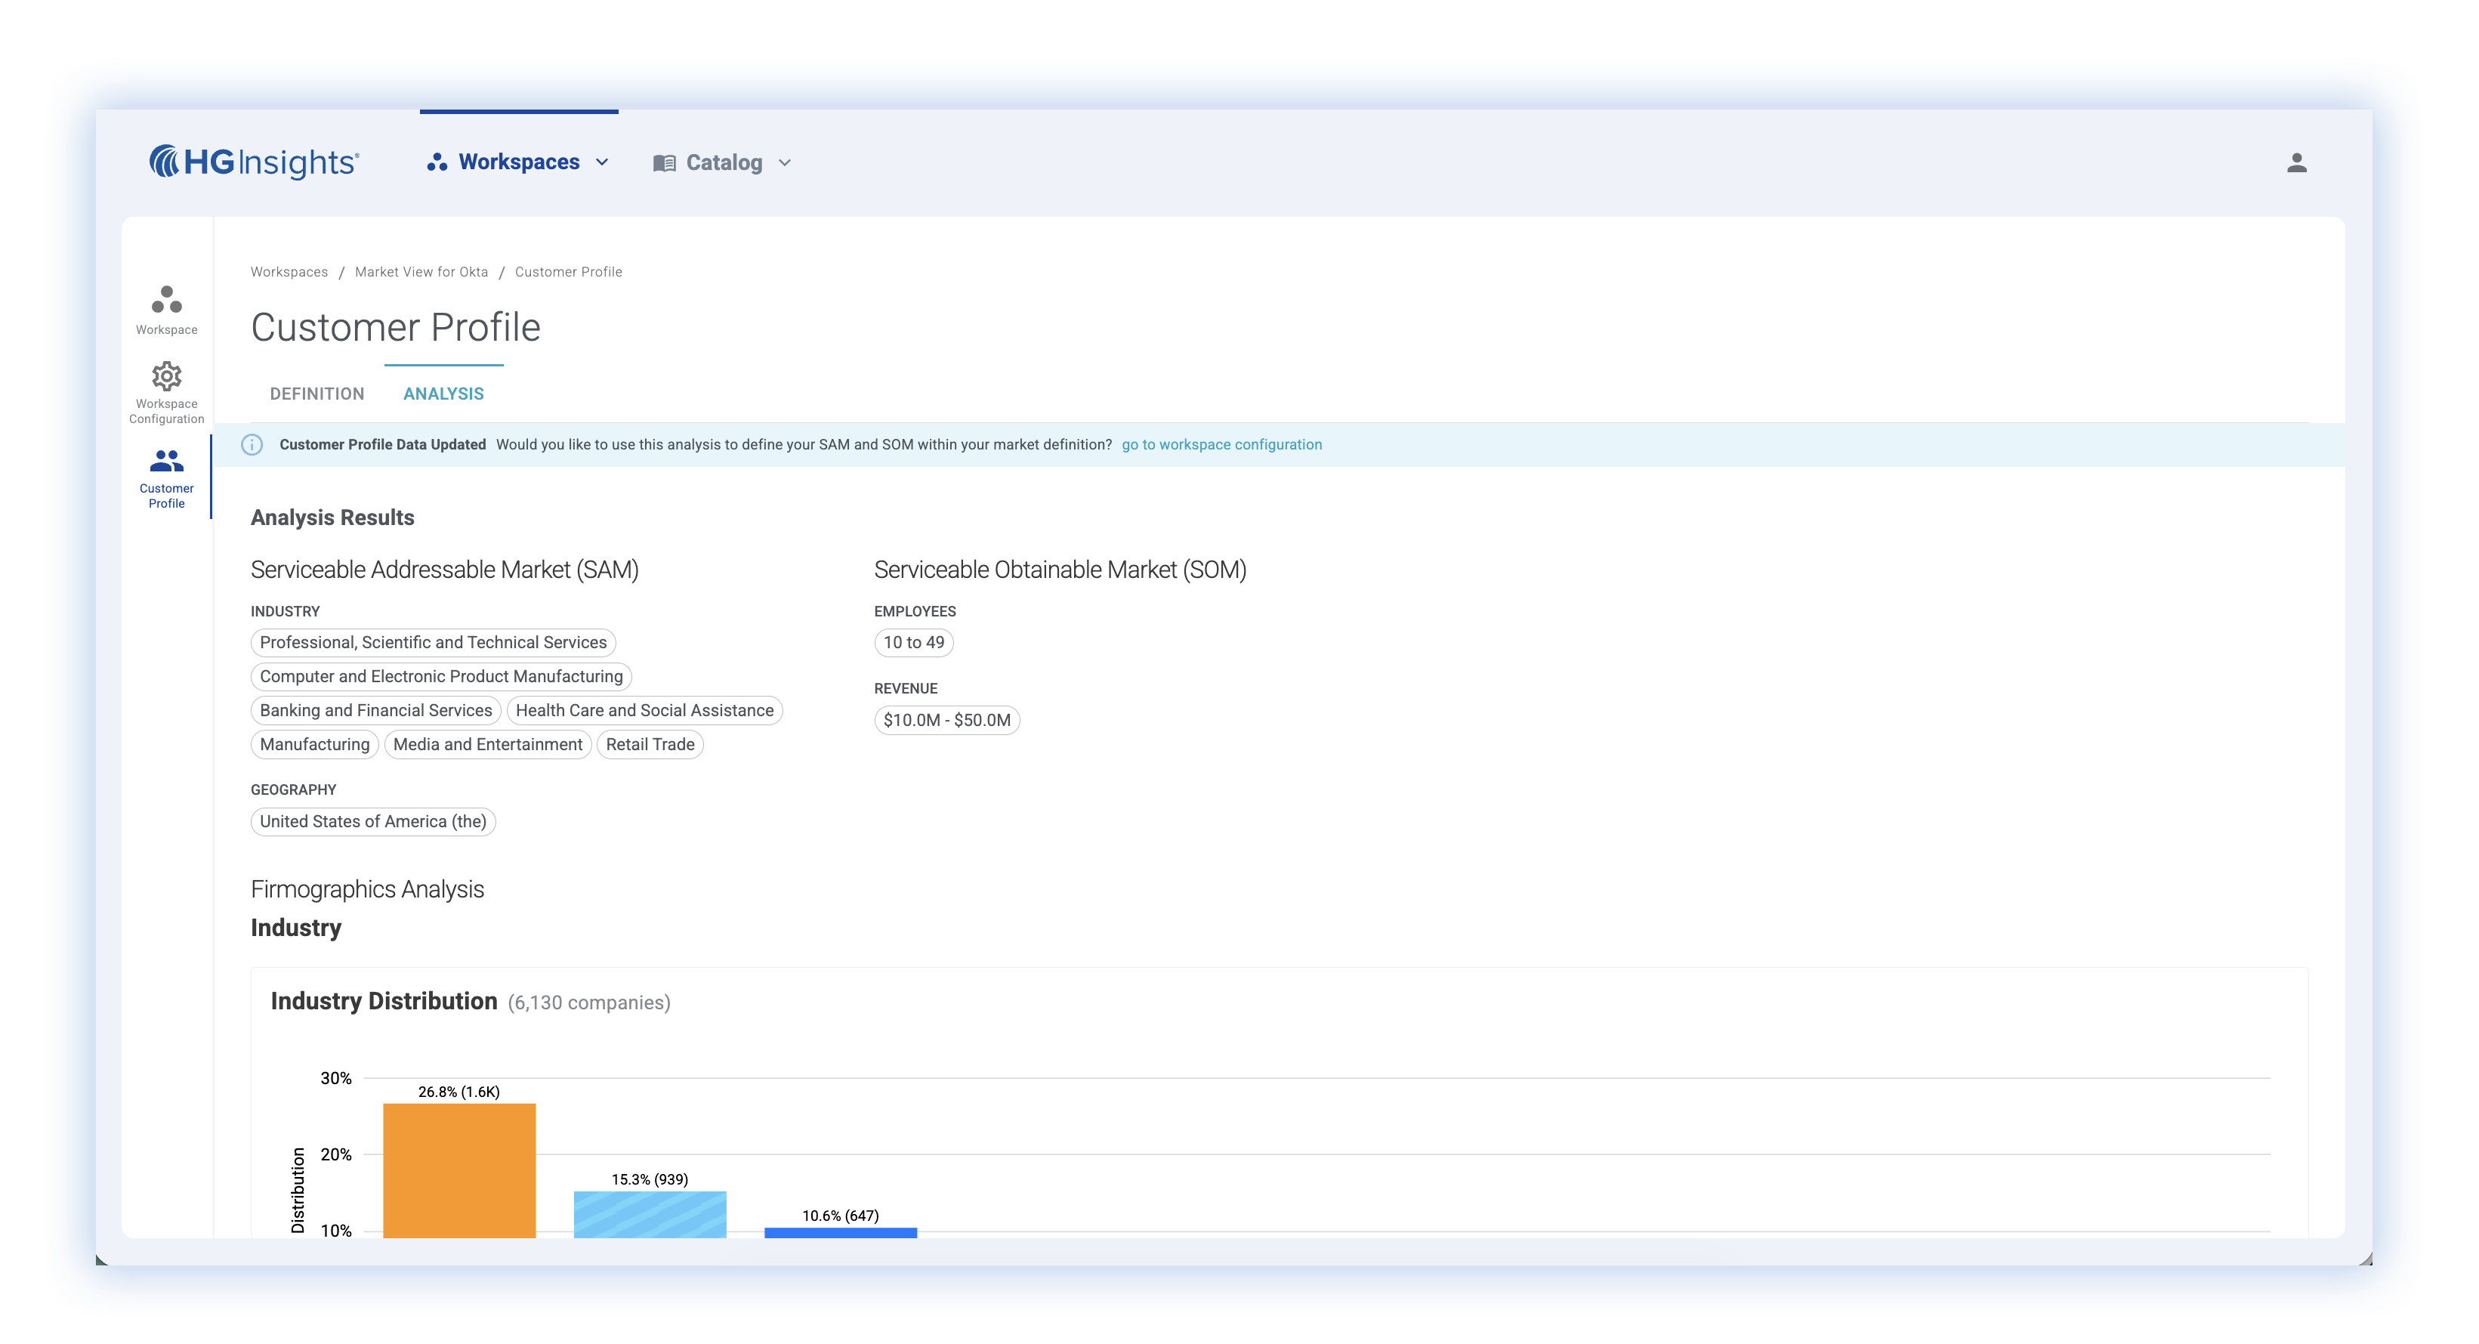Click the info icon in update banner

(x=252, y=445)
